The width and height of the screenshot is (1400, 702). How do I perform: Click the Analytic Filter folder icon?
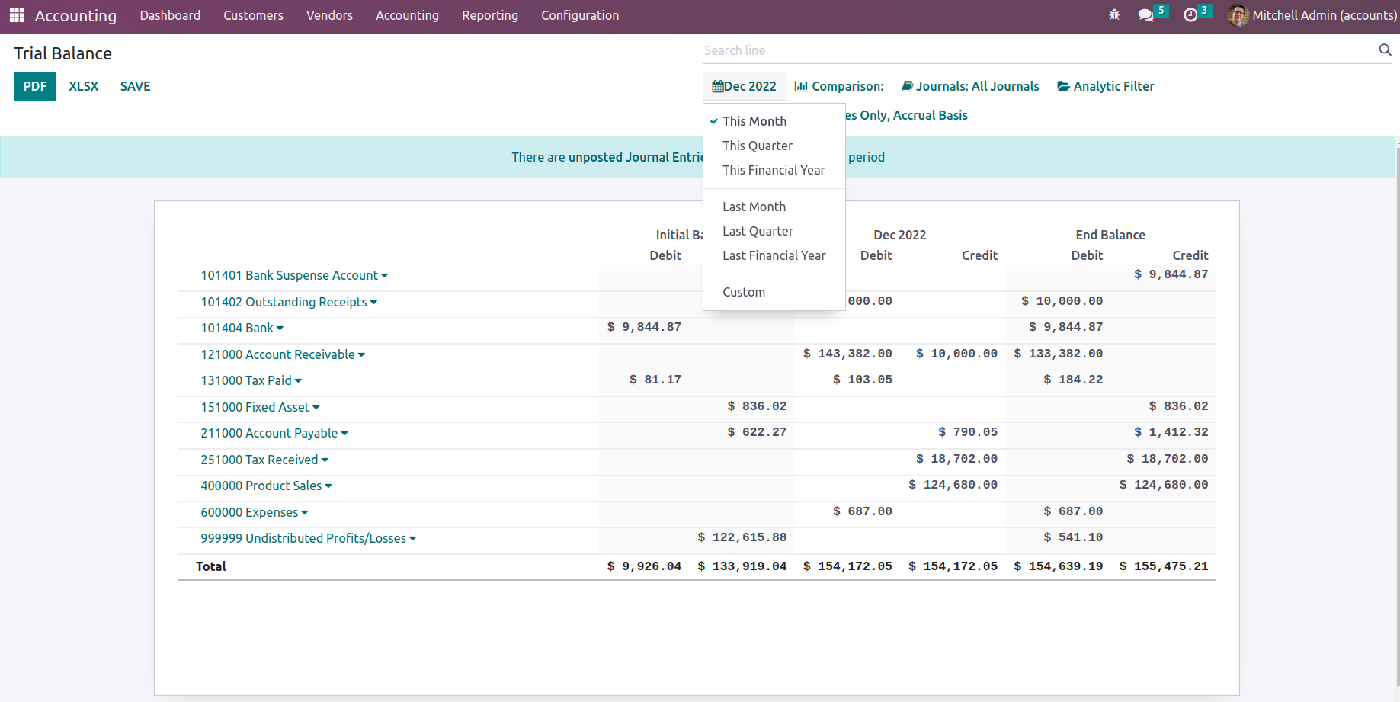click(x=1063, y=86)
